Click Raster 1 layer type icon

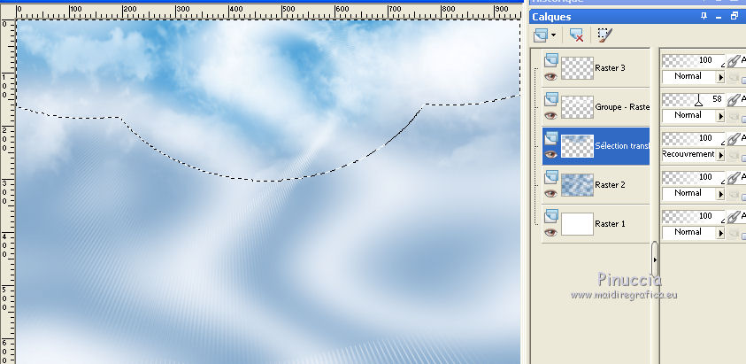(551, 216)
